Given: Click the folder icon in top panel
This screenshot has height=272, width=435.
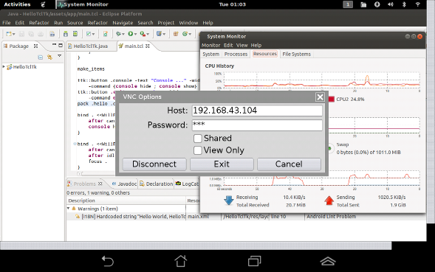Looking at the screenshot, I should 363,4.
